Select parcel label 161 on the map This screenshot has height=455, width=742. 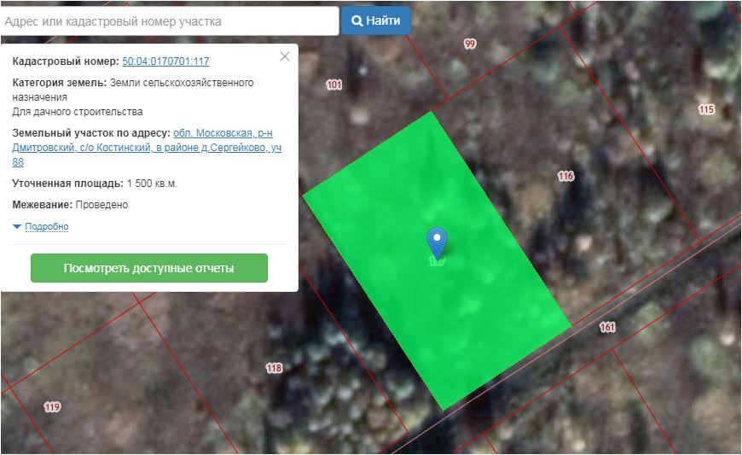point(607,327)
